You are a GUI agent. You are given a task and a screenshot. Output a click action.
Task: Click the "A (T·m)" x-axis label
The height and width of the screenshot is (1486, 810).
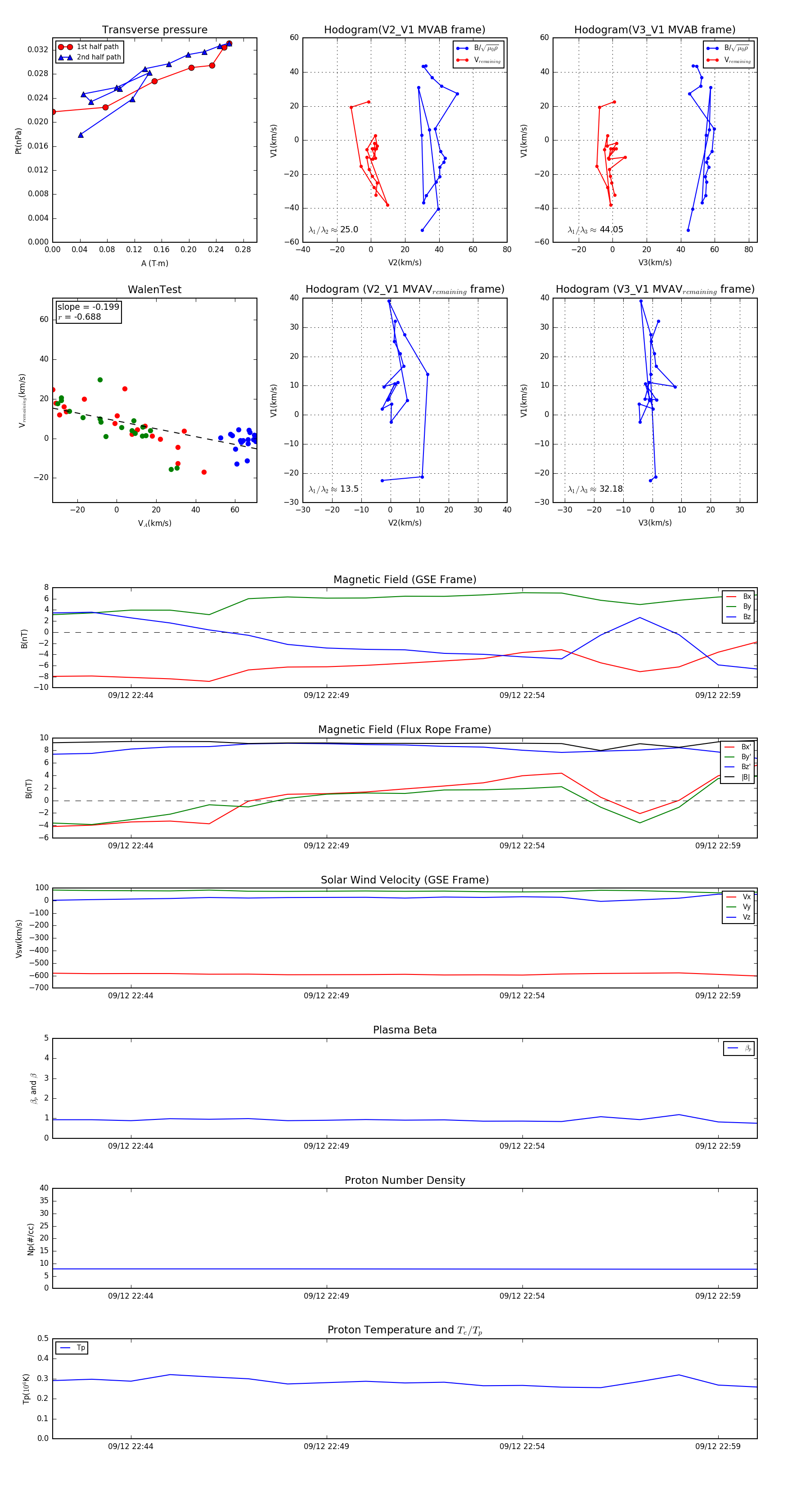(x=154, y=263)
